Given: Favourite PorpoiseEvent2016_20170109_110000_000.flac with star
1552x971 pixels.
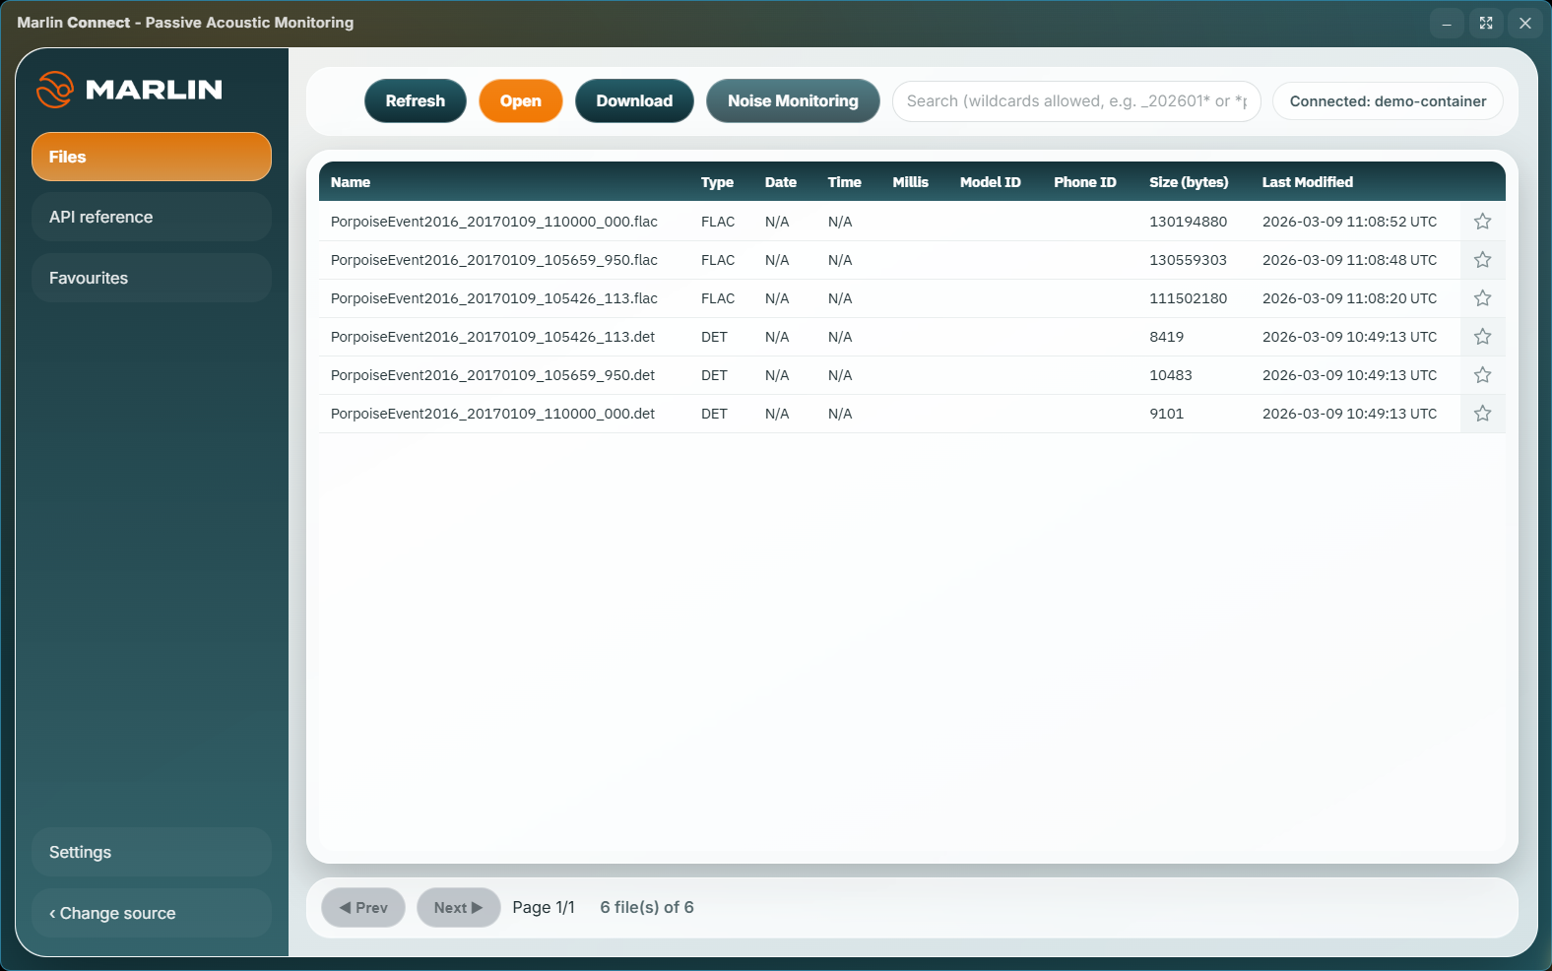Looking at the screenshot, I should (1482, 222).
